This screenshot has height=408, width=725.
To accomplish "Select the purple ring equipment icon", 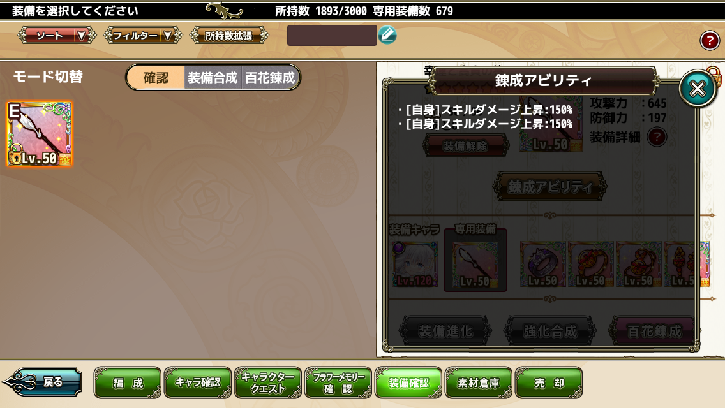I will coord(542,264).
